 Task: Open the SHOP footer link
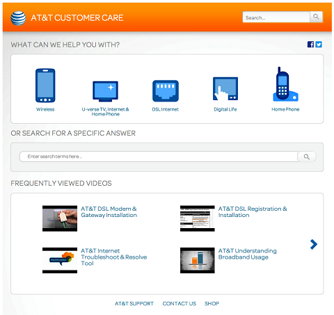click(x=212, y=304)
